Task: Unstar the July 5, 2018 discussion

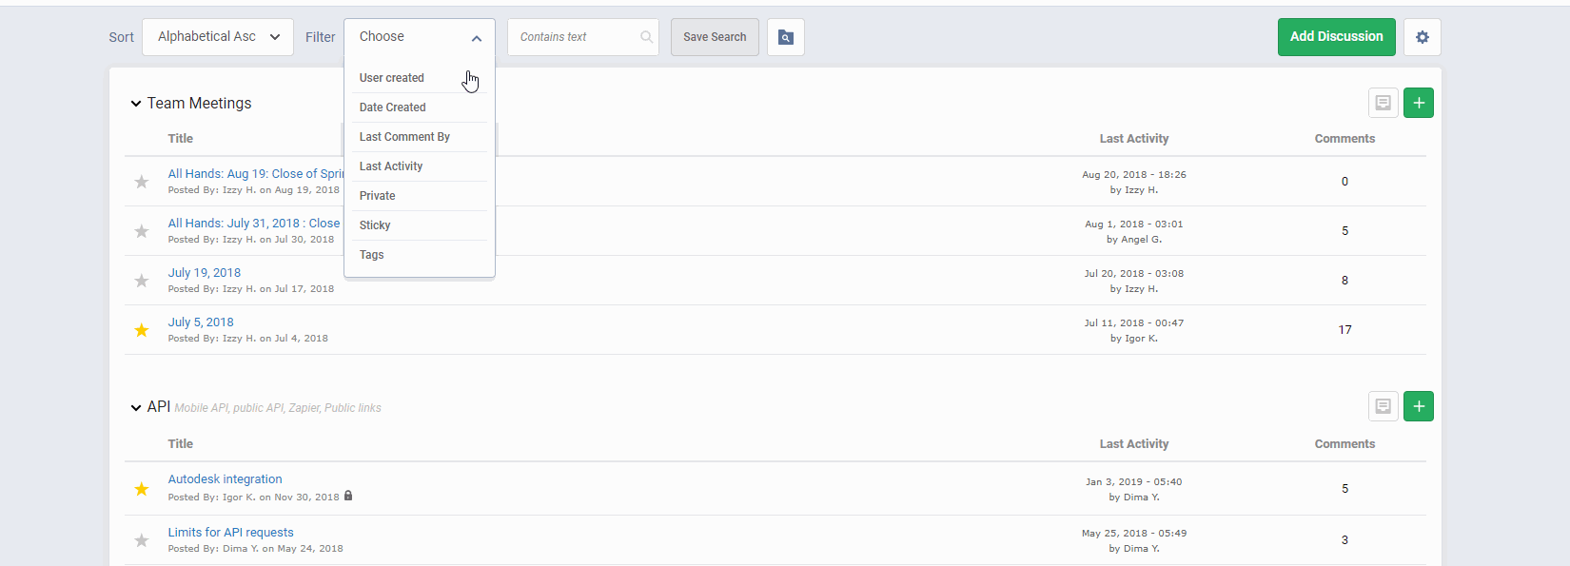Action: point(142,330)
